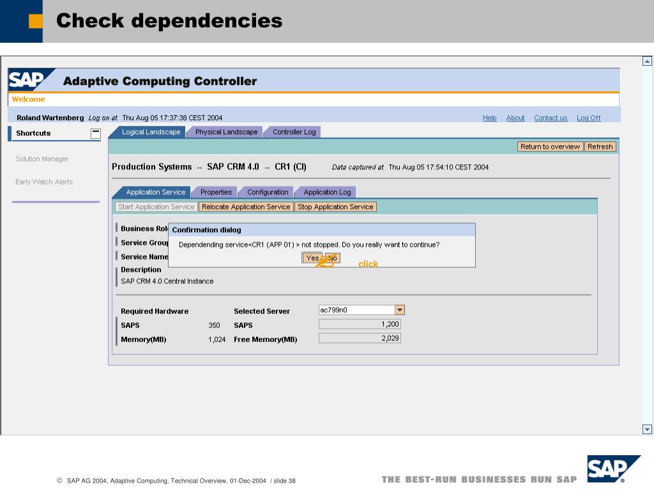Open the Application Log tab
This screenshot has width=654, height=491.
(x=327, y=192)
